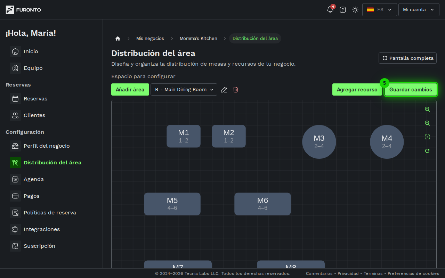445x278 pixels.
Task: Open the notifications bell
Action: point(330,10)
